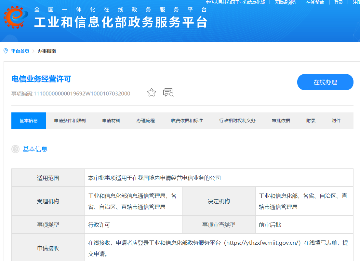The image size is (360, 261).
Task: Open the 行政相对权利义务 tab
Action: [237, 121]
